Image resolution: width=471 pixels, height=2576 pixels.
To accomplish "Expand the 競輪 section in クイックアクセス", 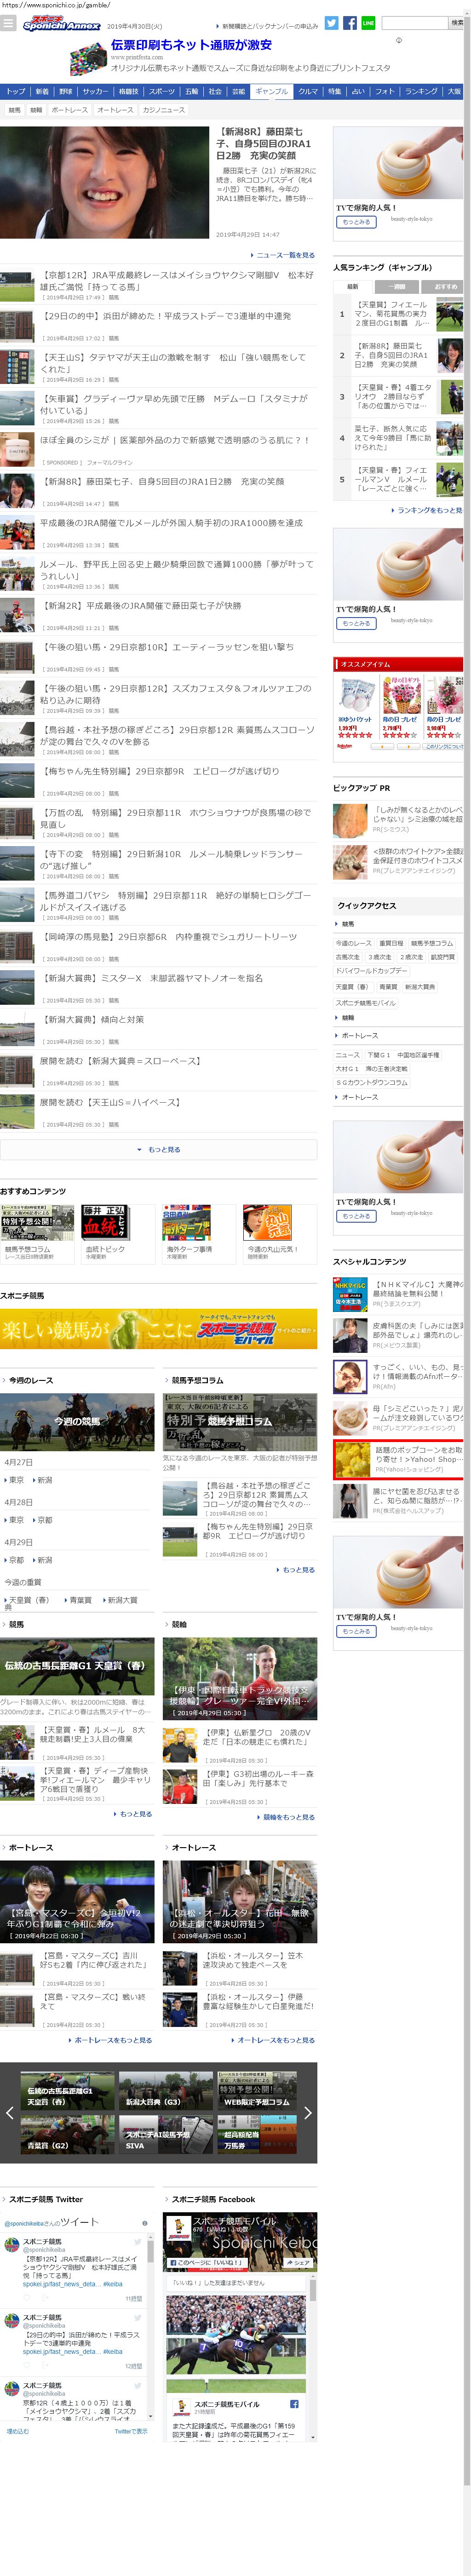I will click(x=398, y=1018).
